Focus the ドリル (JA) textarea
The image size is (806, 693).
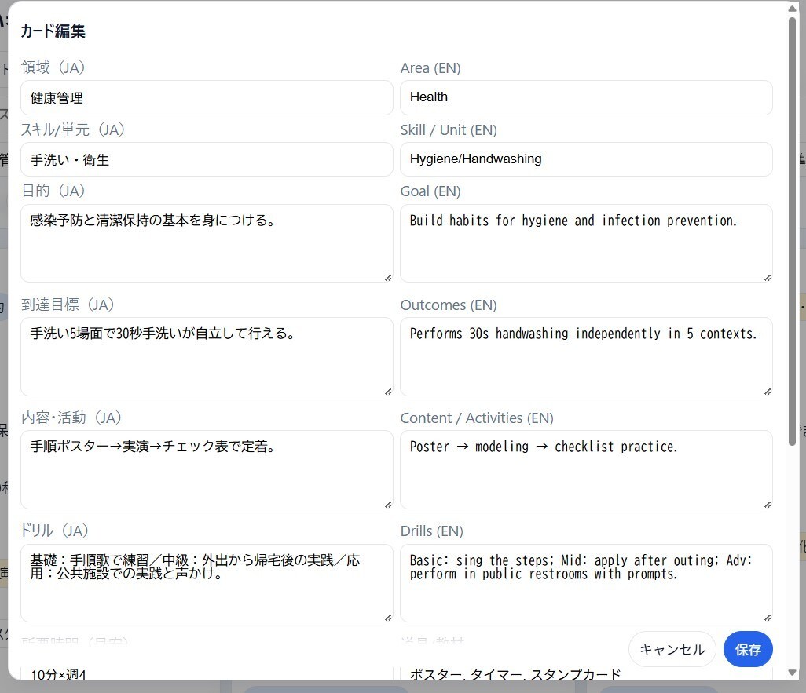[207, 583]
